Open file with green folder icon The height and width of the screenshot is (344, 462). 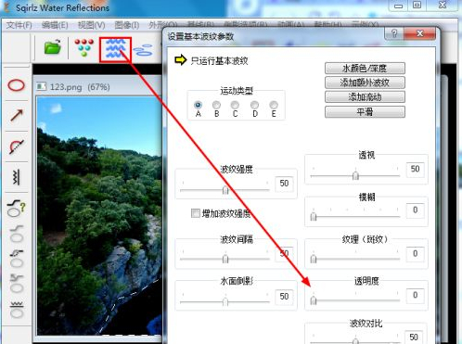pos(53,47)
